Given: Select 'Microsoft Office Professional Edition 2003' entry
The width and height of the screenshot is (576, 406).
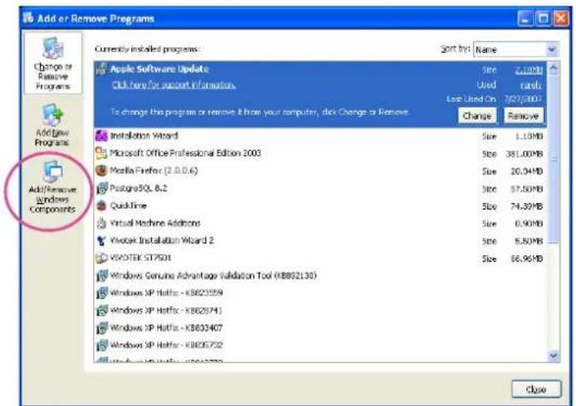Looking at the screenshot, I should pos(185,153).
